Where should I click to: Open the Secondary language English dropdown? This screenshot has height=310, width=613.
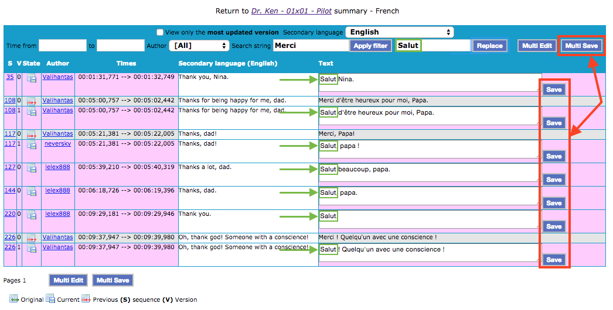point(399,32)
